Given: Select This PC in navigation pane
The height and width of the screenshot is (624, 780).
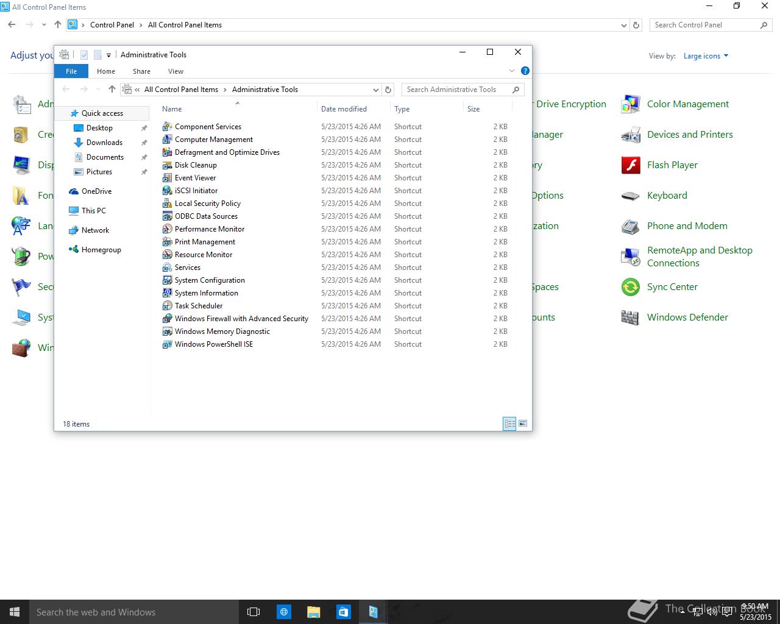Looking at the screenshot, I should coord(93,211).
